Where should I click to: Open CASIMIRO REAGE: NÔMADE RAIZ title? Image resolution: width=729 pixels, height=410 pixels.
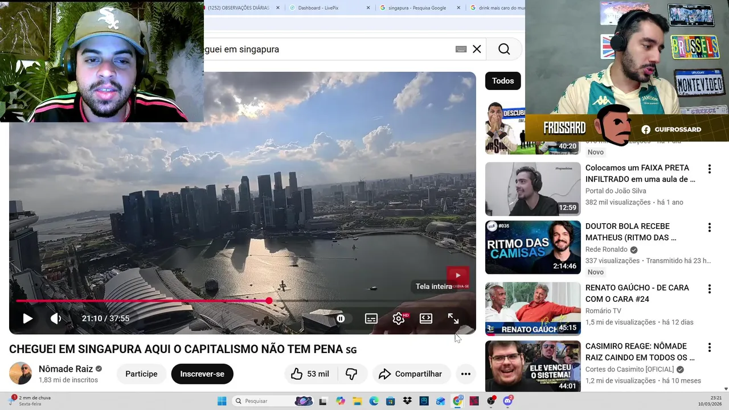640,352
